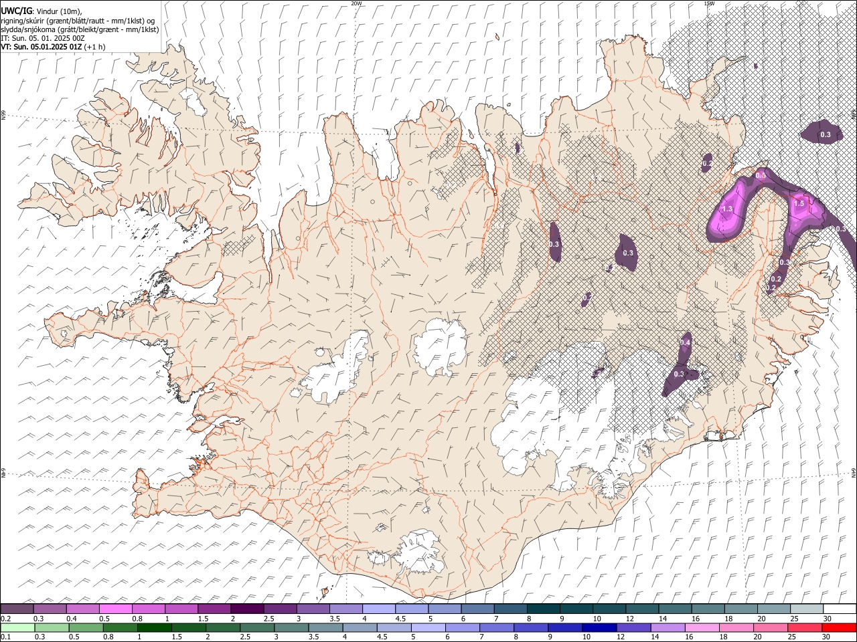The image size is (857, 642).
Task: Click the '25' label in top legend row
Action: click(793, 619)
